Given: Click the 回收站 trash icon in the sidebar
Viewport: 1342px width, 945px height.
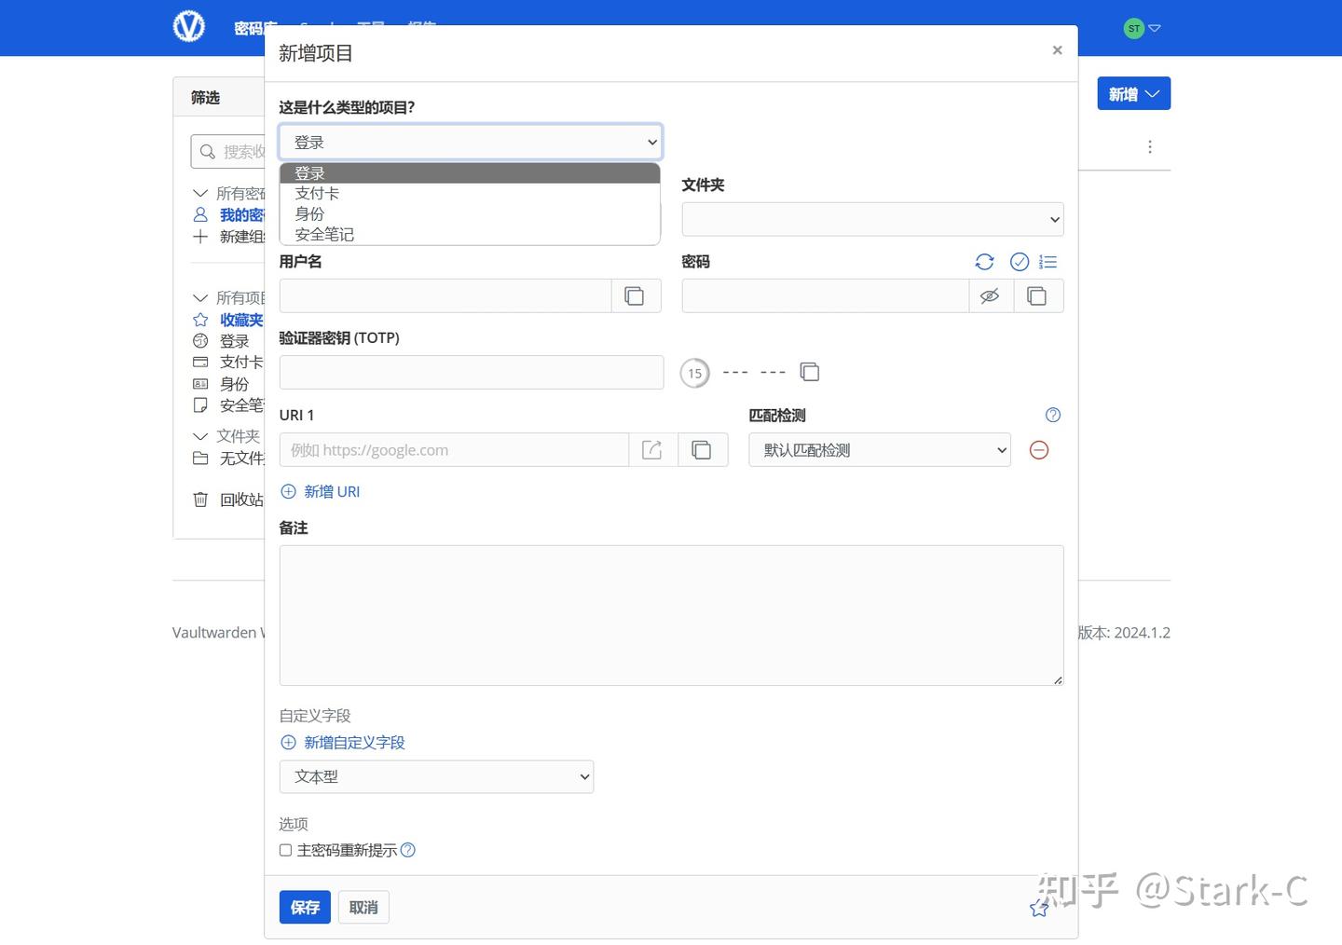Looking at the screenshot, I should 200,500.
